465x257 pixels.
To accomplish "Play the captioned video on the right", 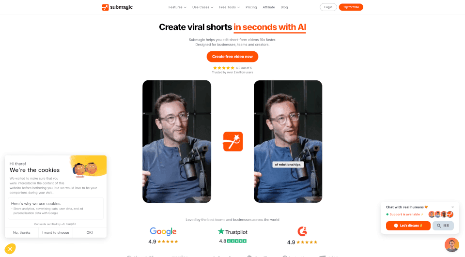I will (288, 141).
